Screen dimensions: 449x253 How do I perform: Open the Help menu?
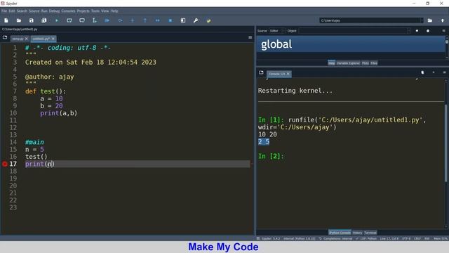[x=114, y=11]
